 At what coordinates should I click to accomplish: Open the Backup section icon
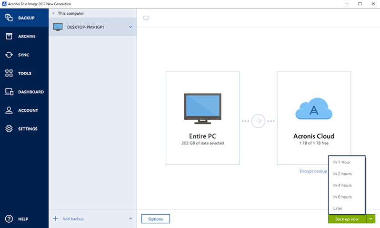[x=9, y=18]
